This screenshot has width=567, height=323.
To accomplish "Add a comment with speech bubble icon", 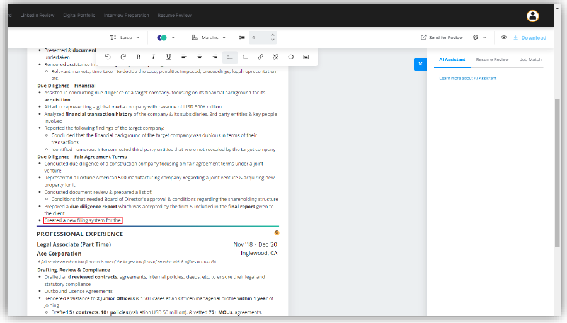I will [x=291, y=57].
